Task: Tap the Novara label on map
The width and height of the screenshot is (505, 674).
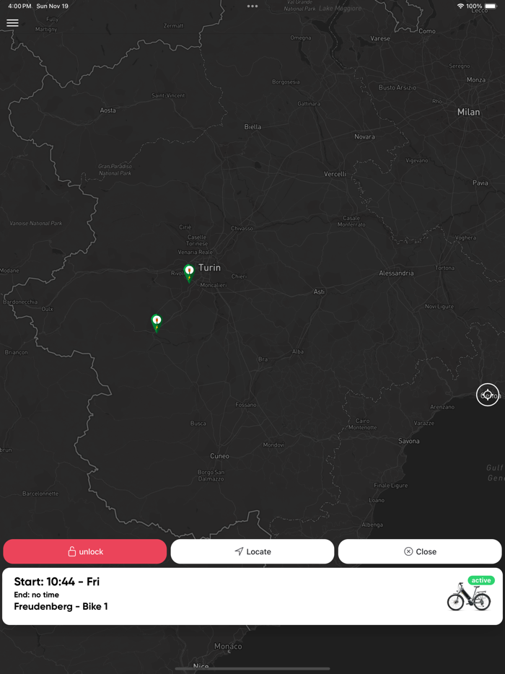Action: (x=364, y=136)
